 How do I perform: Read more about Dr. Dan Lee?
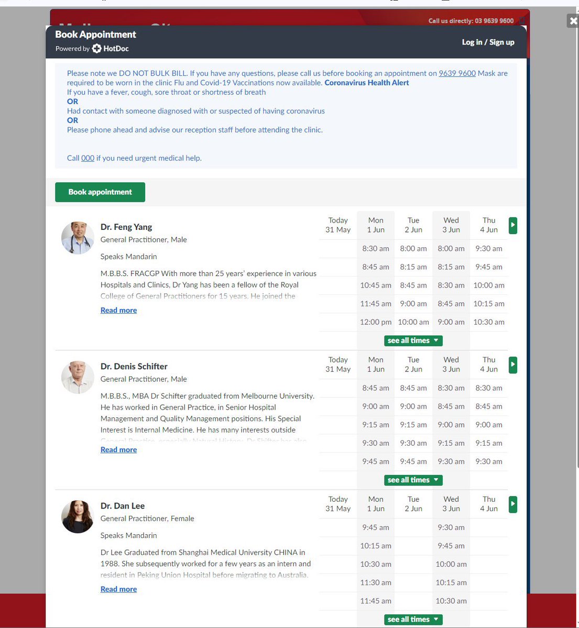click(118, 589)
